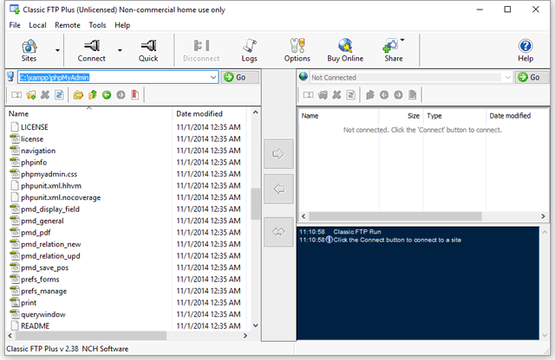555x360 pixels.
Task: Delete selected local file with X icon
Action: click(45, 94)
